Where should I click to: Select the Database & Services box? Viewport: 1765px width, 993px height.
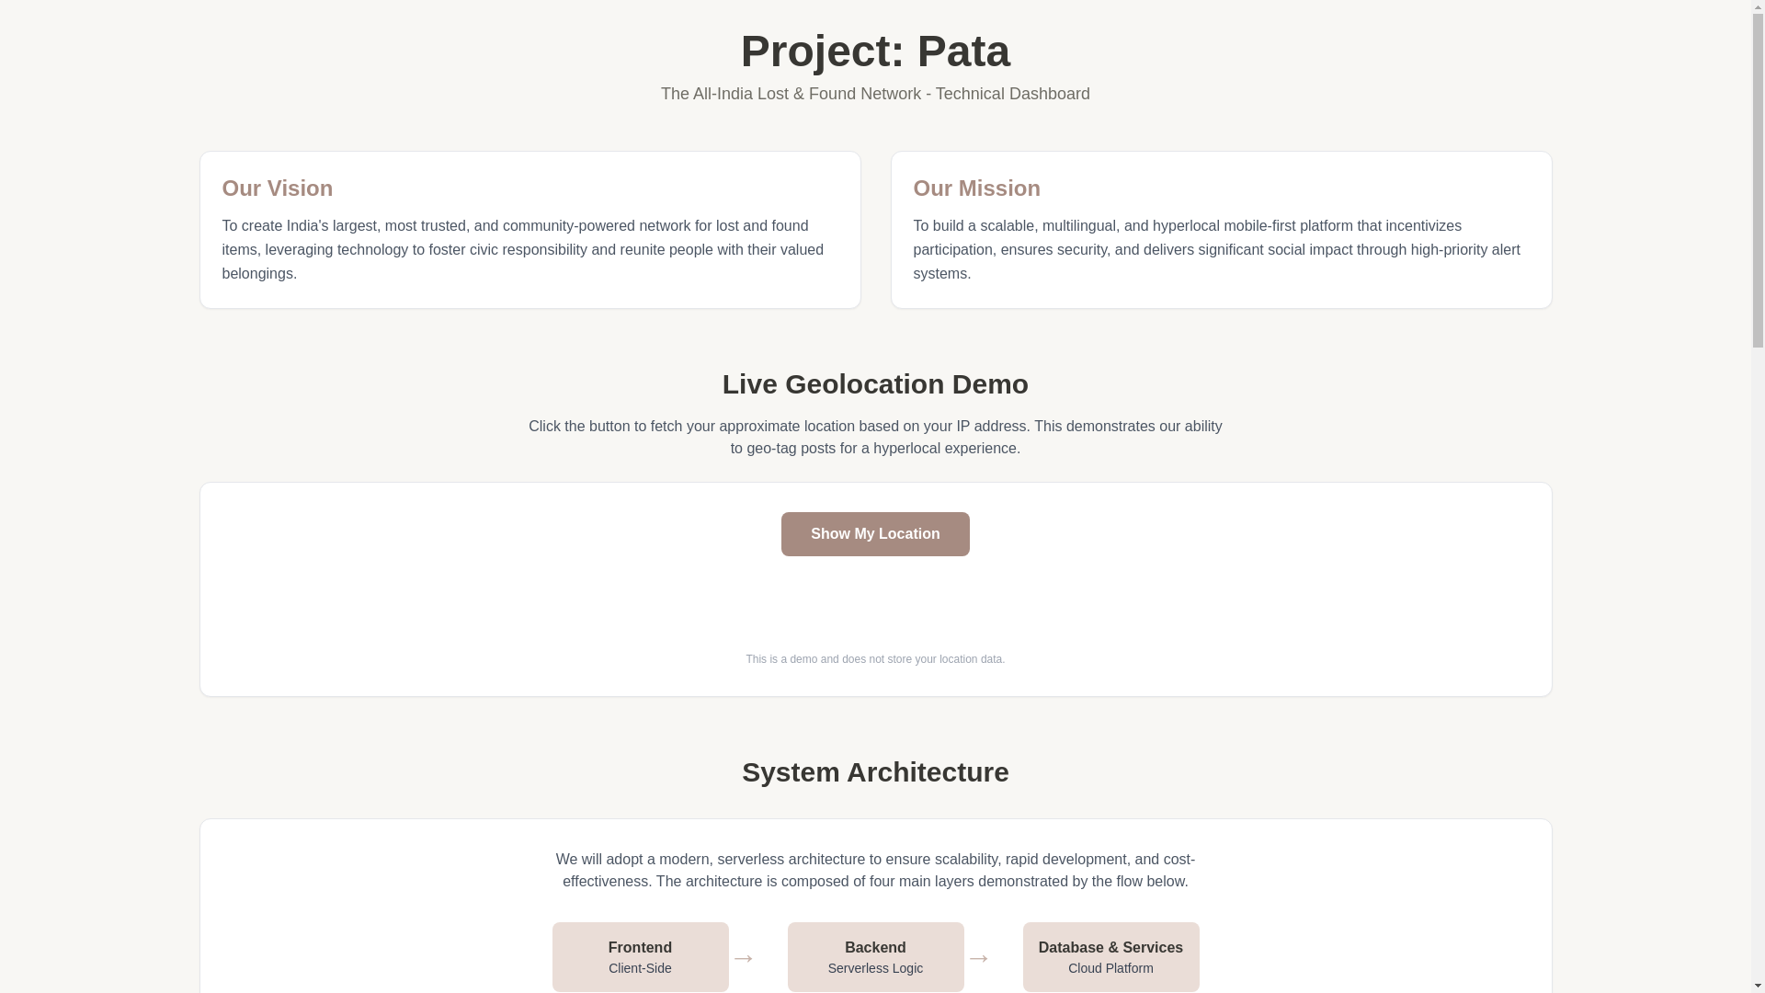point(1110,957)
